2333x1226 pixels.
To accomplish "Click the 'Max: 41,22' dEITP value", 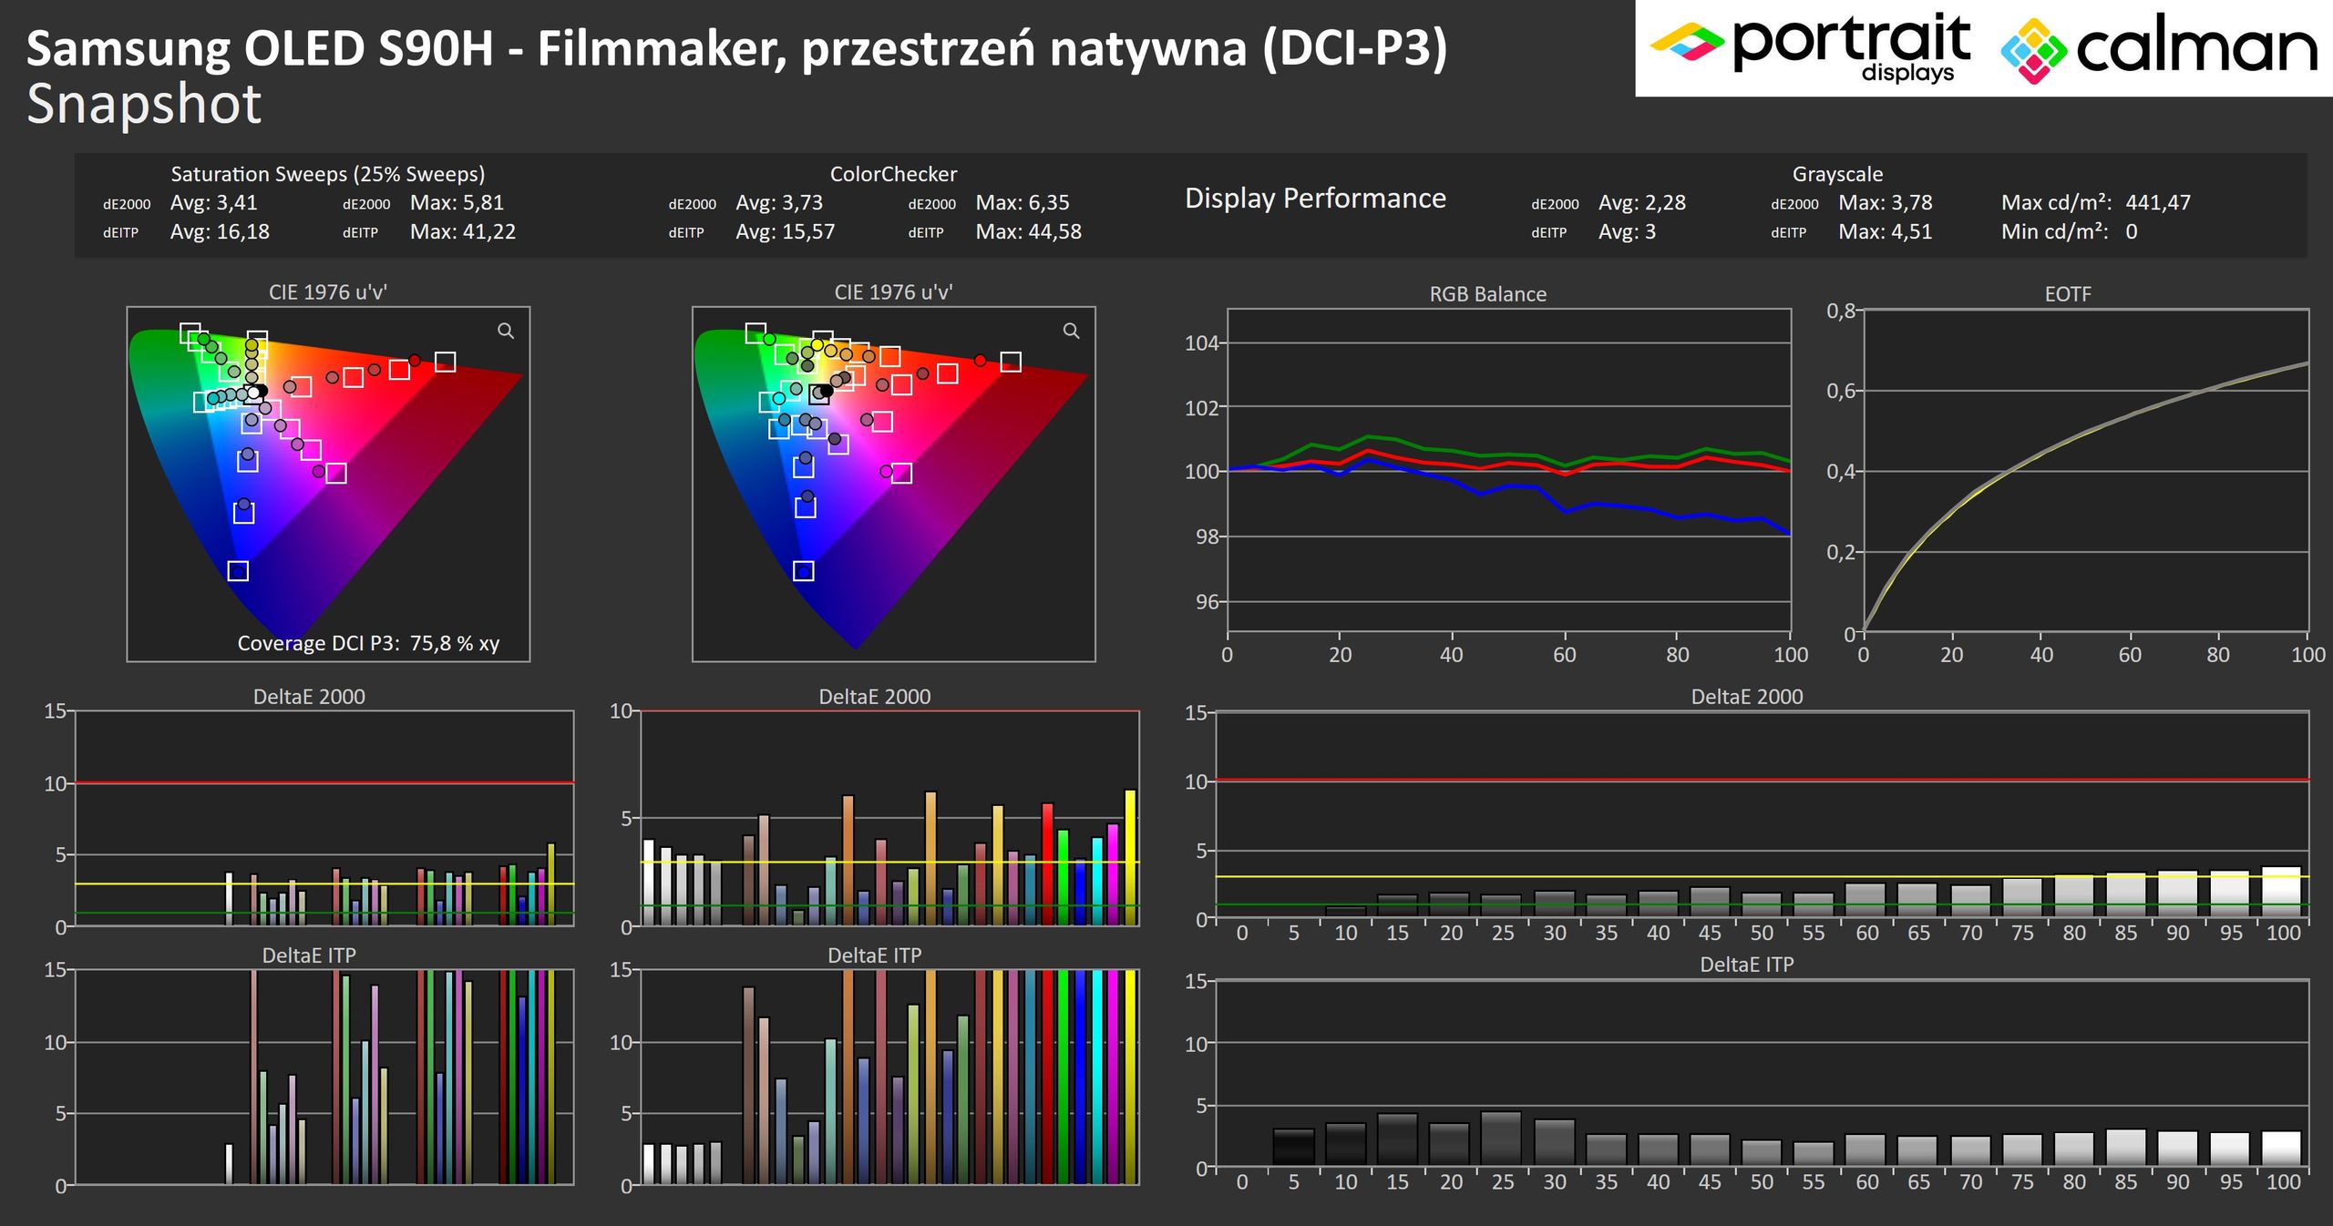I will click(463, 231).
